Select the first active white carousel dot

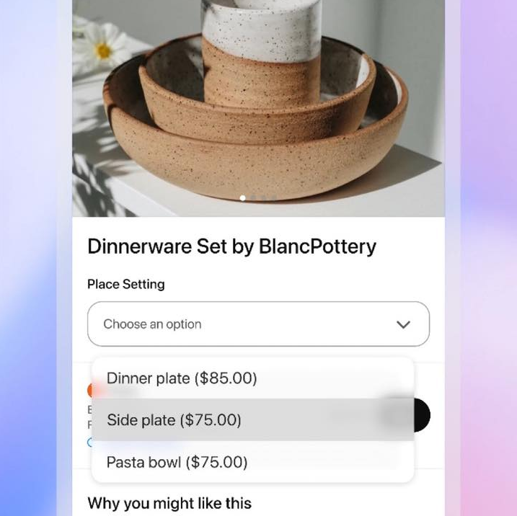(x=243, y=198)
